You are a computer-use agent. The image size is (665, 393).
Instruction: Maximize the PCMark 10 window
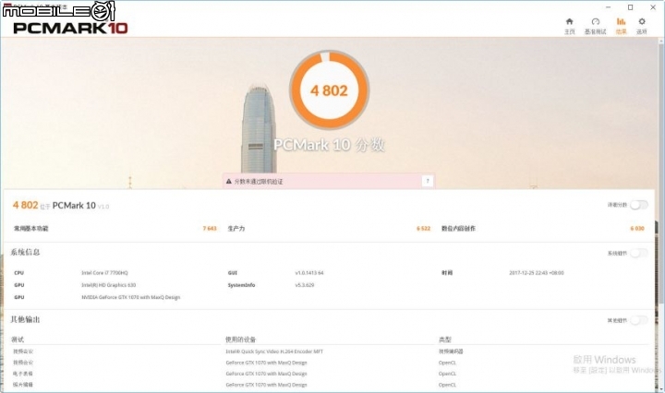coord(631,7)
